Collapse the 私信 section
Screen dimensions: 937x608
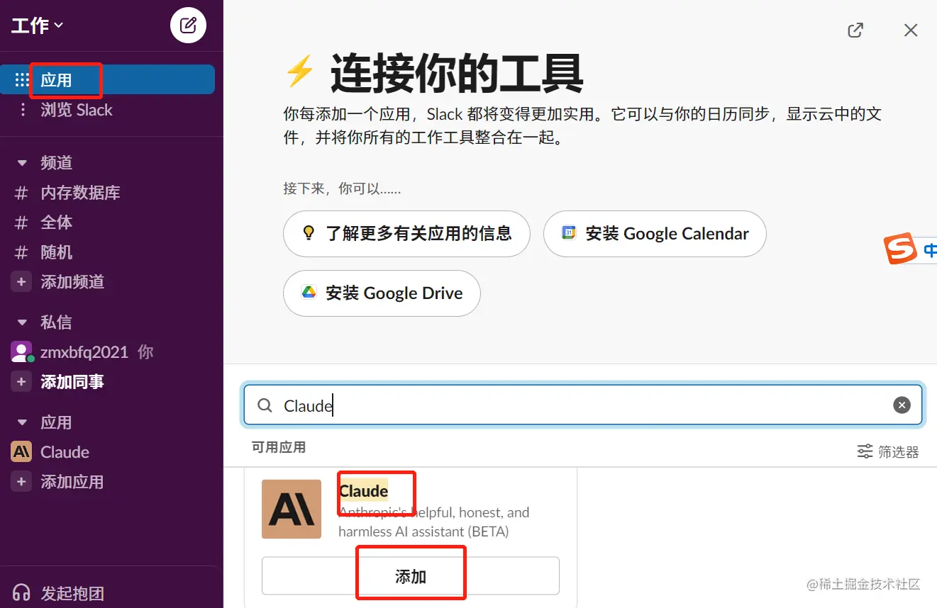(21, 322)
